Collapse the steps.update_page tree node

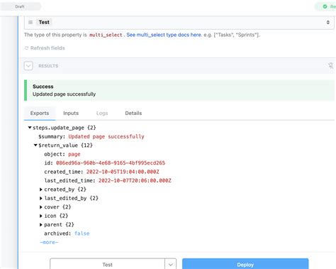click(x=30, y=128)
